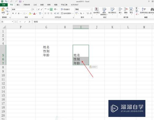Click Merge and Center (合并后居中) button
The height and width of the screenshot is (120, 154).
(66, 13)
